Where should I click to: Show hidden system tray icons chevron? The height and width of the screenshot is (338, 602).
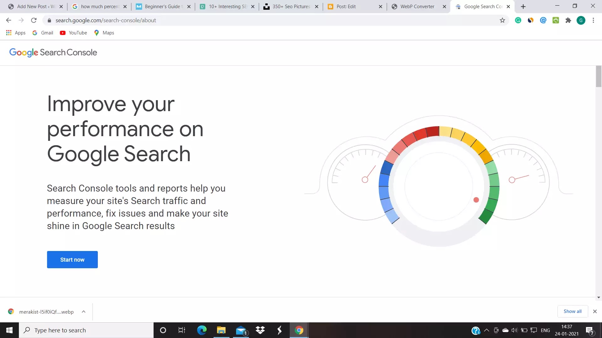pyautogui.click(x=487, y=330)
